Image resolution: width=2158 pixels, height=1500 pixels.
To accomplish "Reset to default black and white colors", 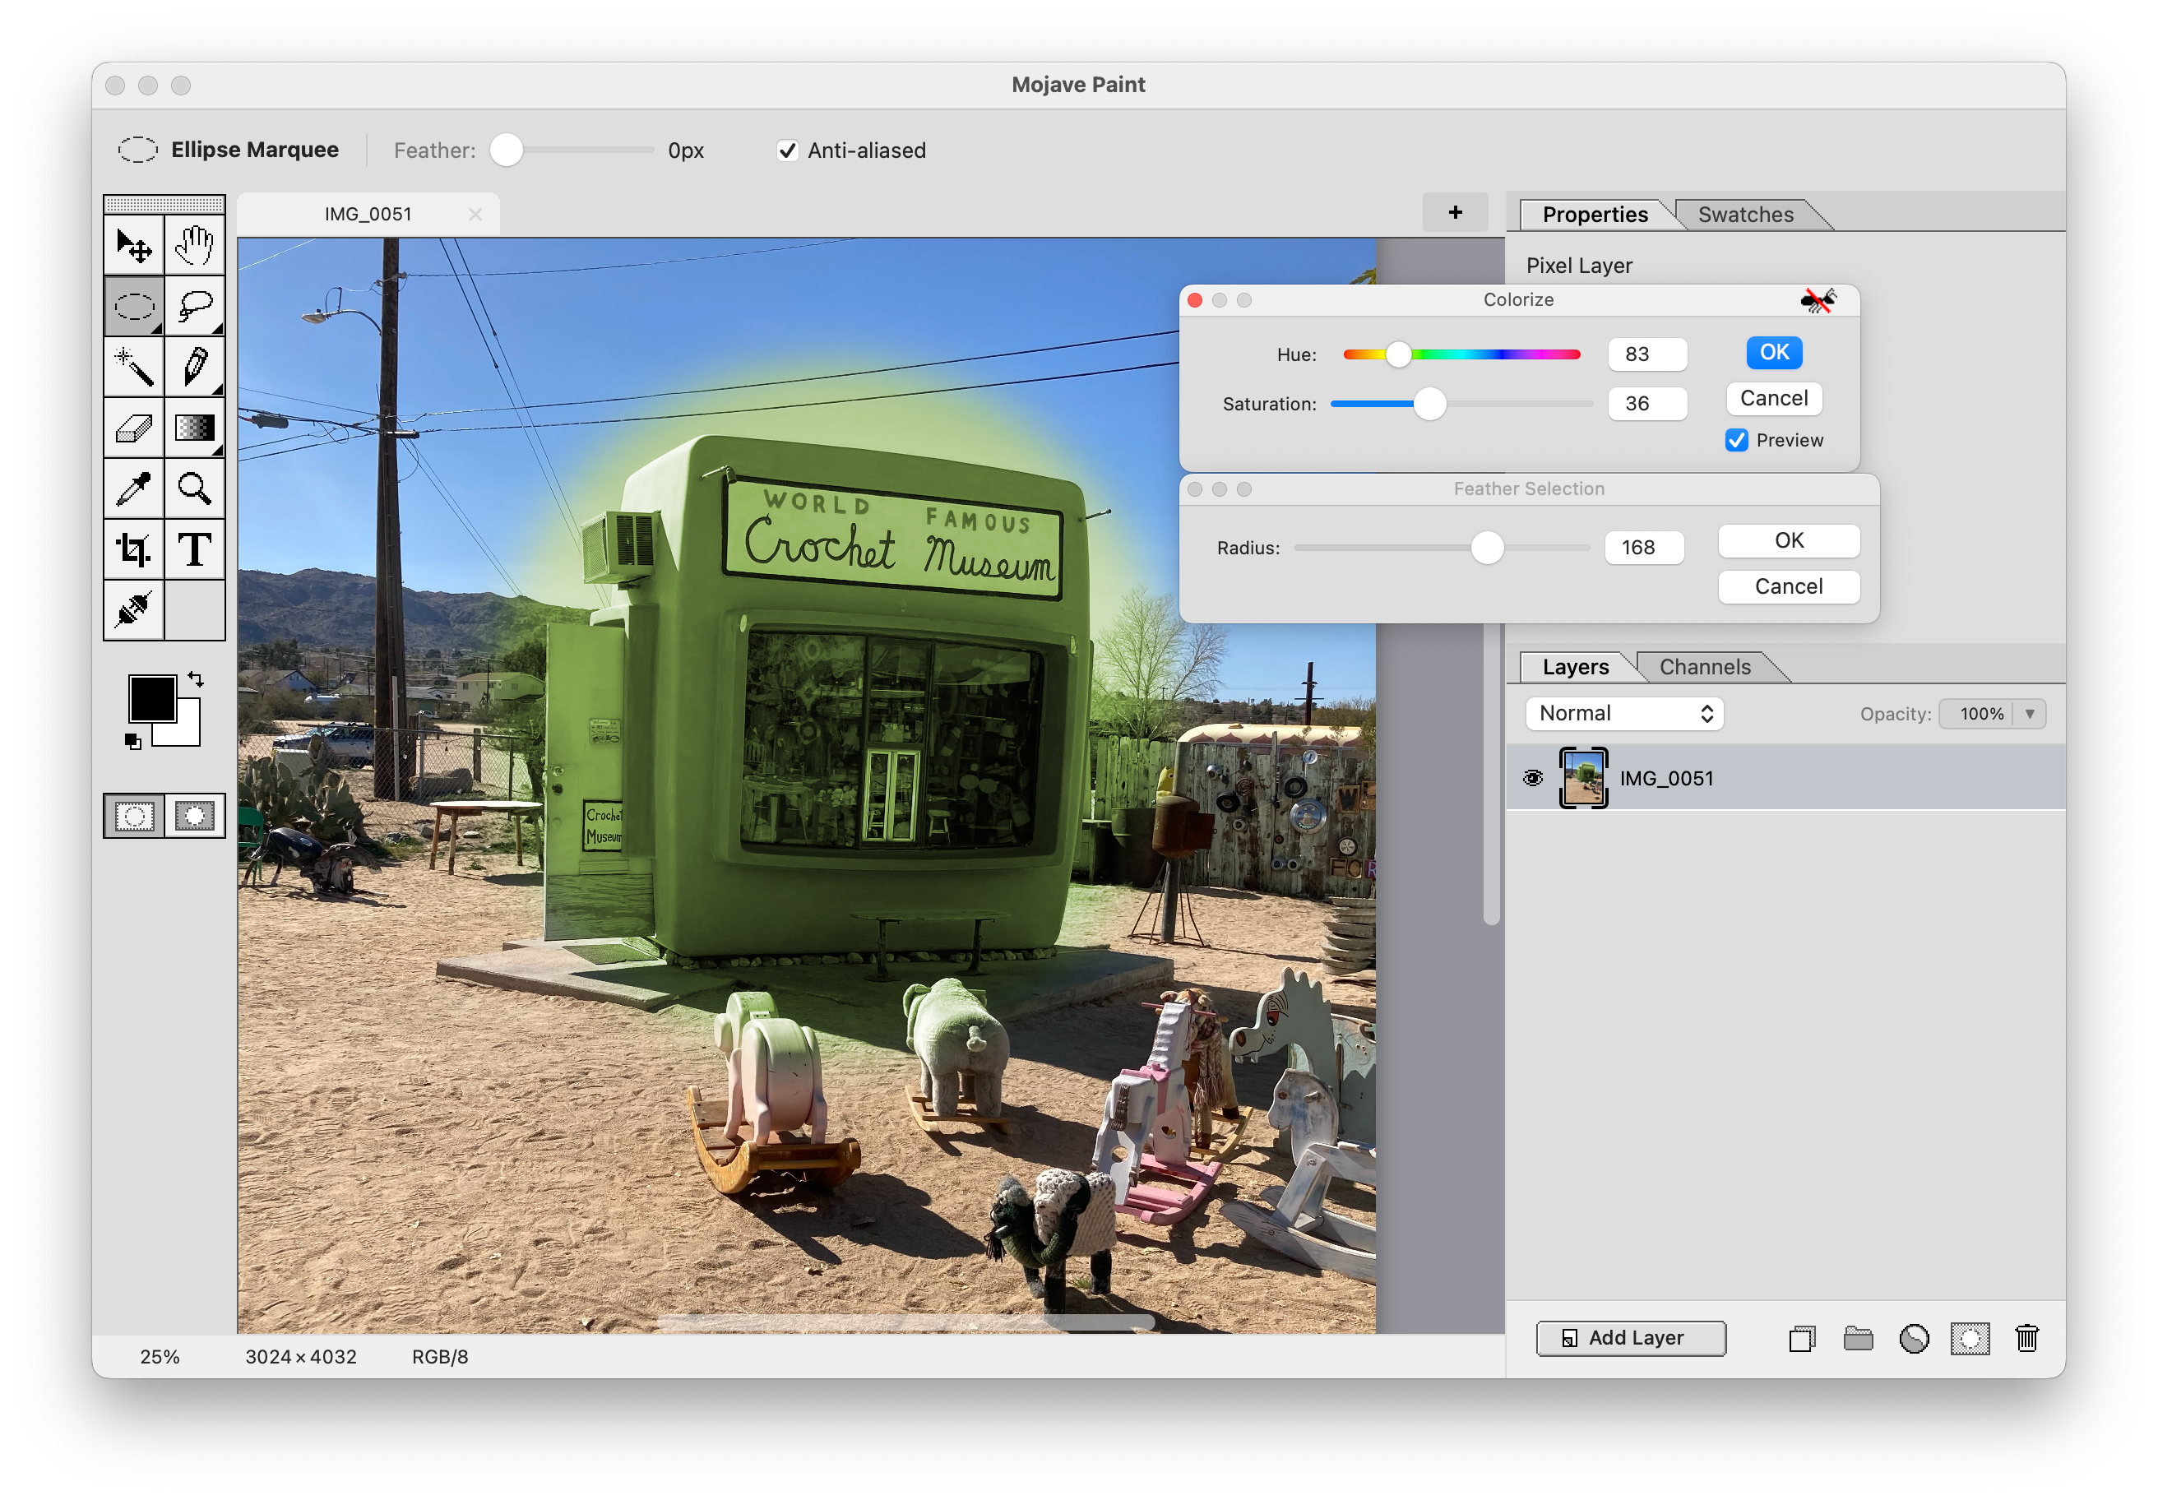I will click(132, 742).
